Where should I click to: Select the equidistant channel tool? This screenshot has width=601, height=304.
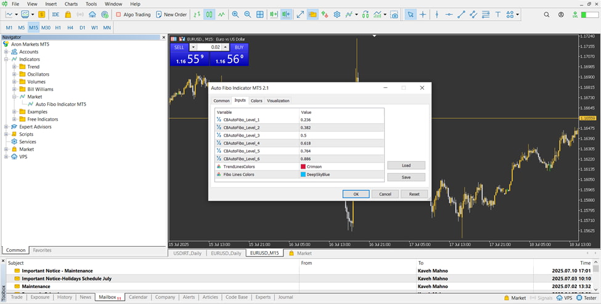point(473,15)
